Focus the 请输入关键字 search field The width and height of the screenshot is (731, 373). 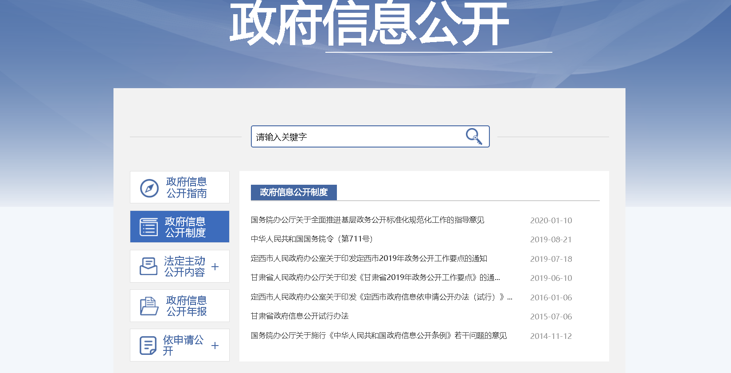355,137
